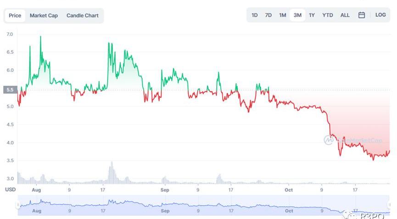Click the USD currency label

10,190
